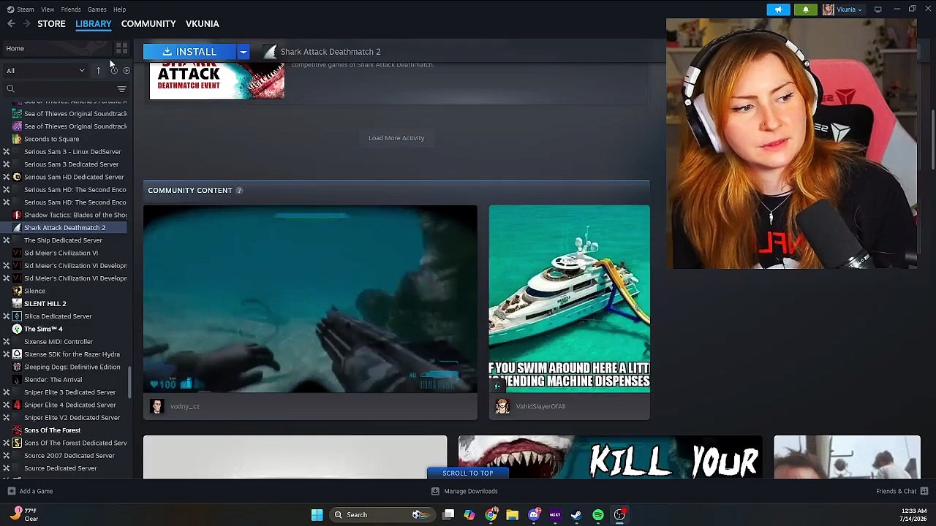This screenshot has height=526, width=936.
Task: Go to the STORE tab
Action: pos(51,23)
